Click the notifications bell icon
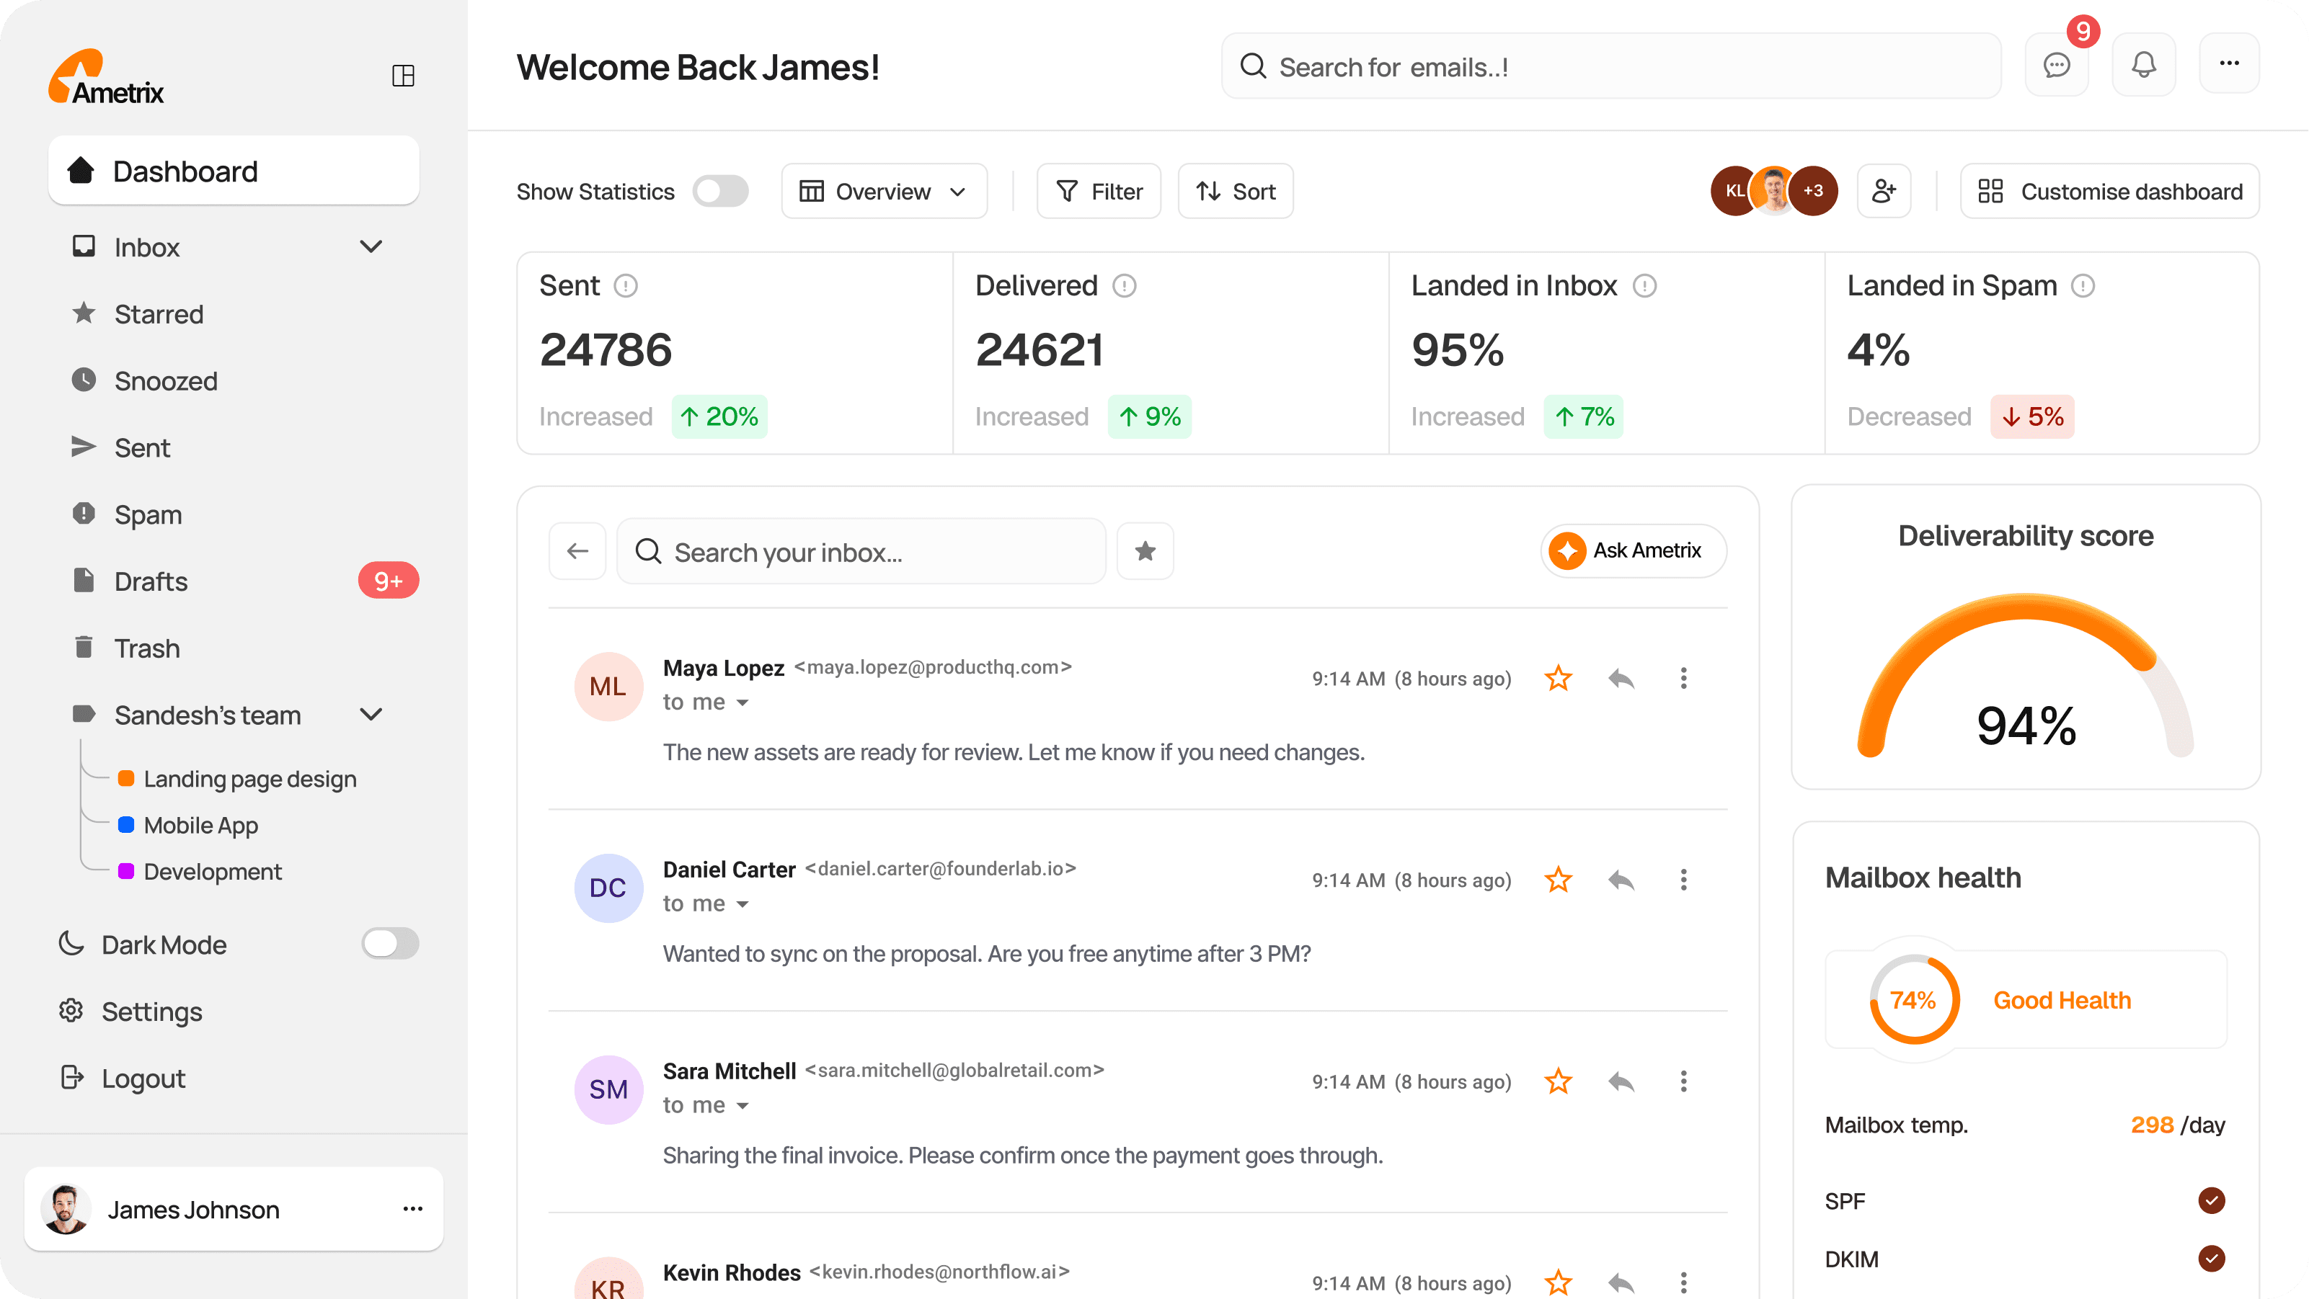2309x1299 pixels. click(x=2144, y=65)
